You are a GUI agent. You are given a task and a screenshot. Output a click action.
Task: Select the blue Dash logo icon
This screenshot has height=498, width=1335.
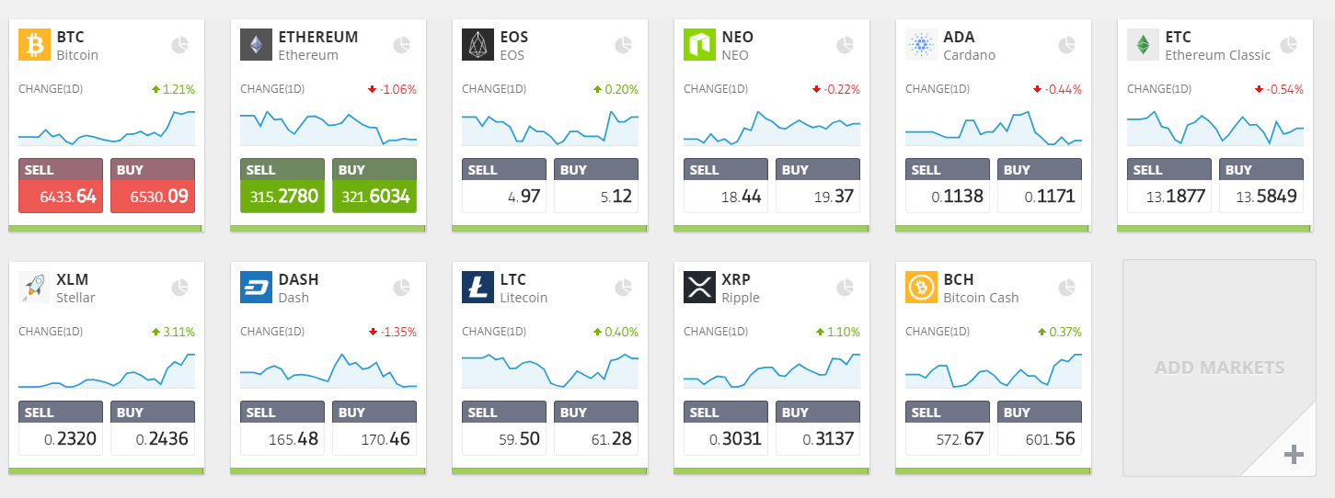tap(256, 288)
